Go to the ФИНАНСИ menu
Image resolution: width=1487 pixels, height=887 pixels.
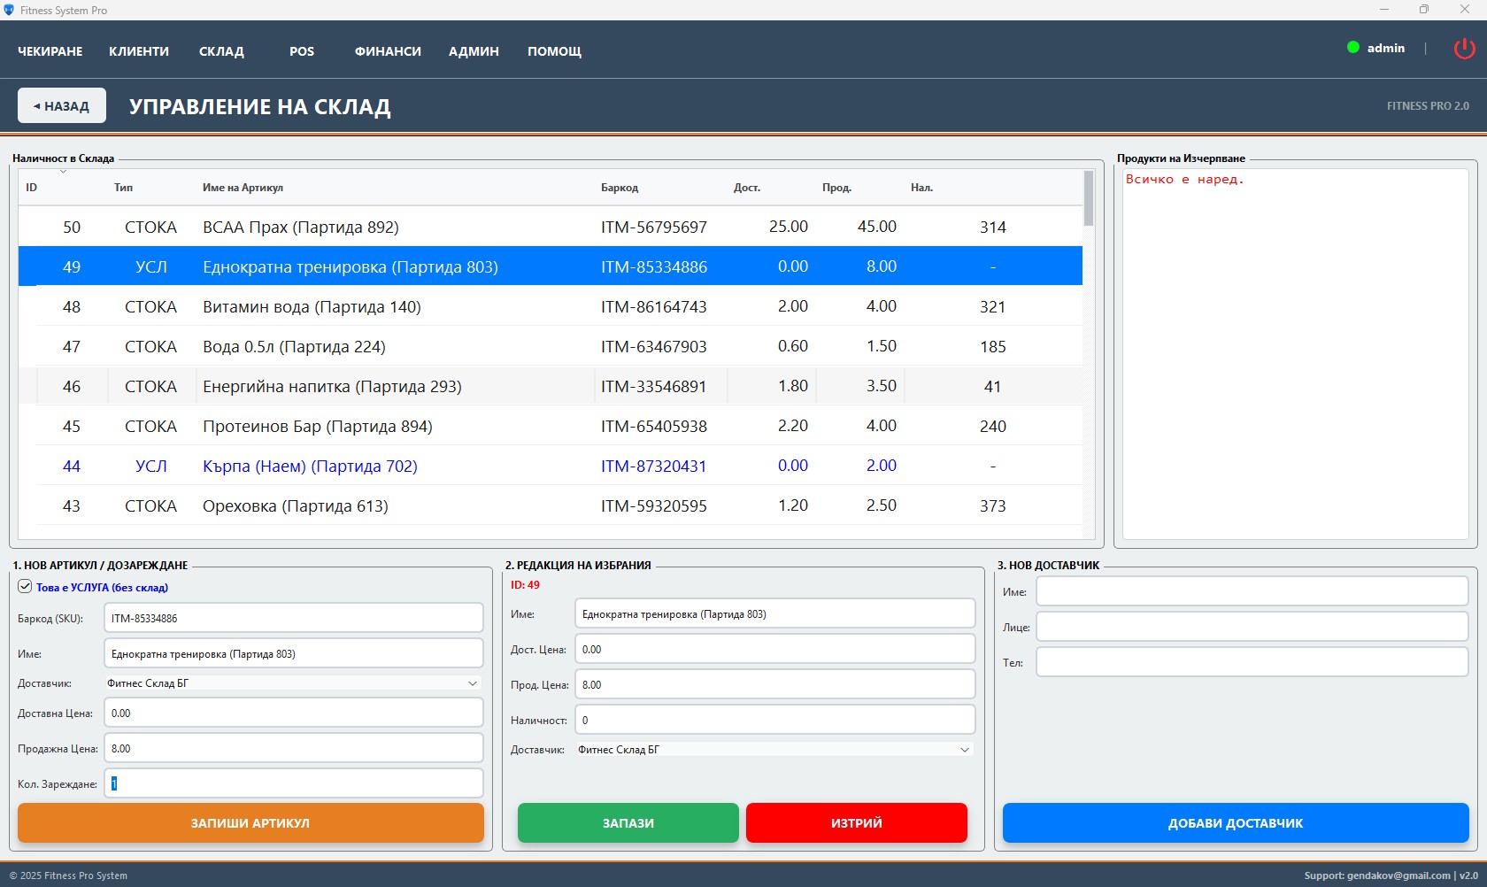point(388,51)
